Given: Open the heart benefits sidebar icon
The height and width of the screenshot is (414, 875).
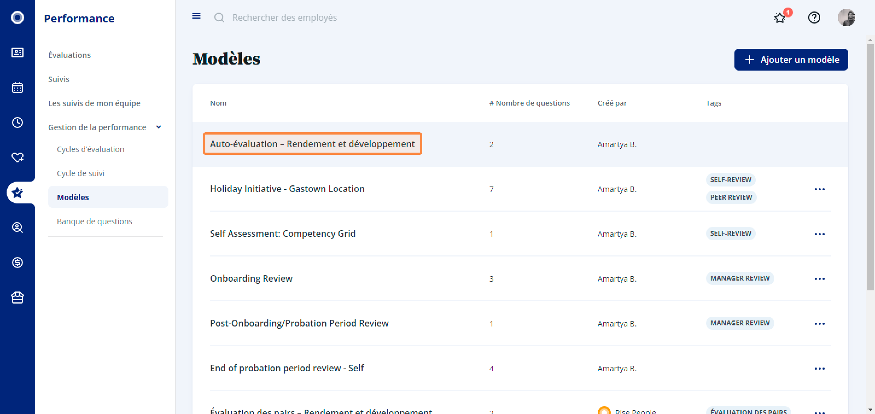Looking at the screenshot, I should (x=17, y=157).
